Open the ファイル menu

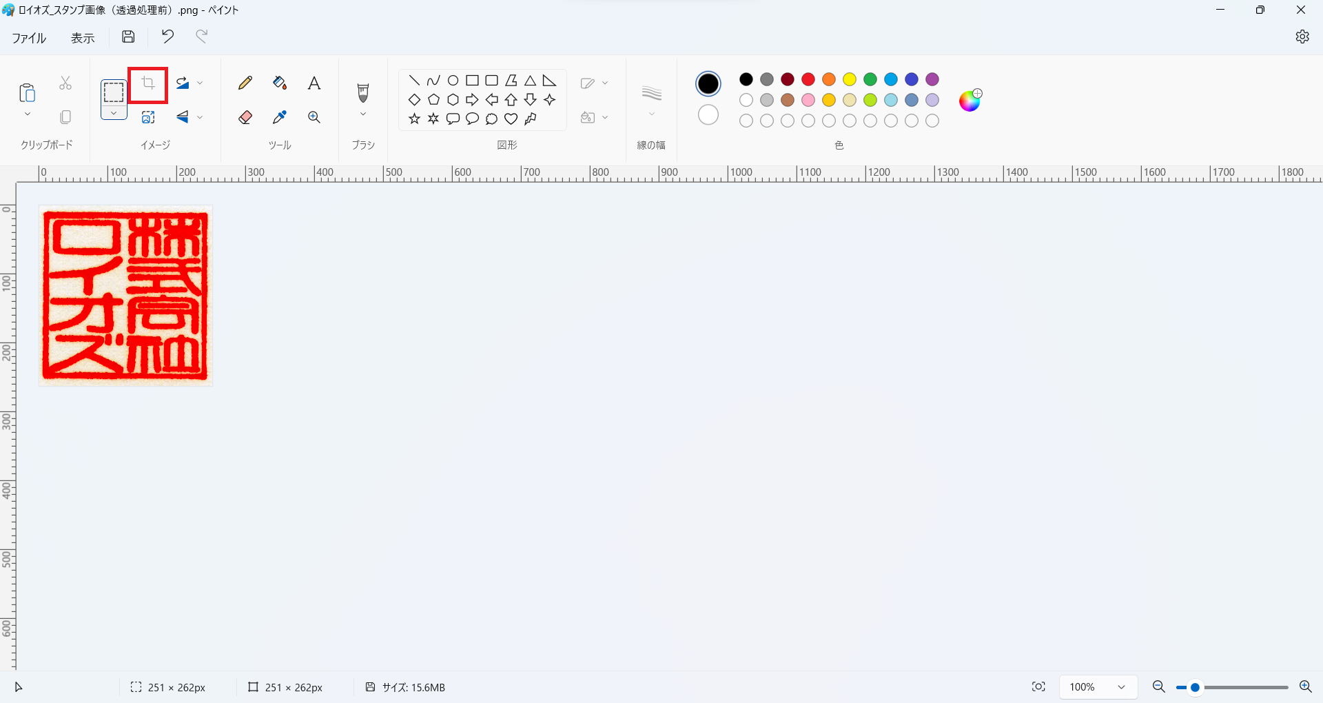tap(29, 38)
